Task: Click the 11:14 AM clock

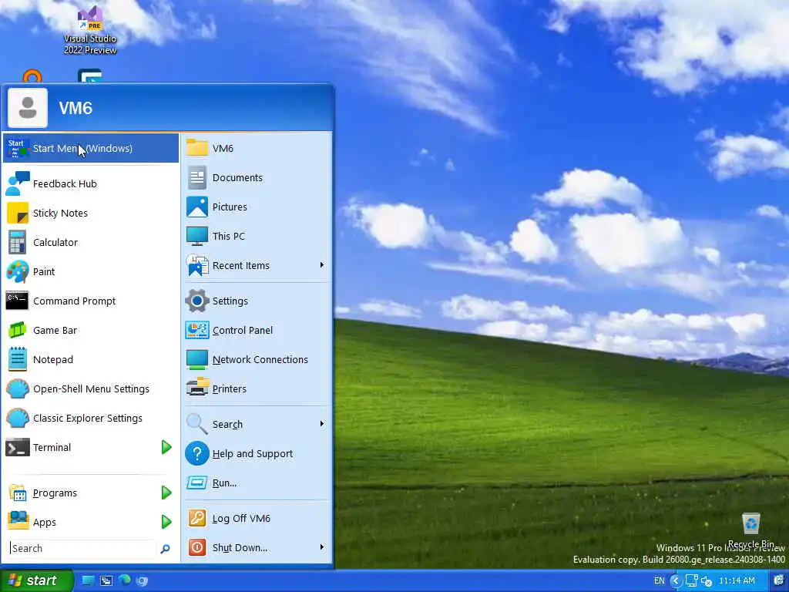Action: (737, 581)
